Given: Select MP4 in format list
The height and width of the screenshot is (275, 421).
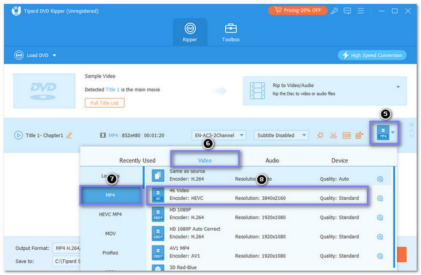Looking at the screenshot, I should (111, 195).
